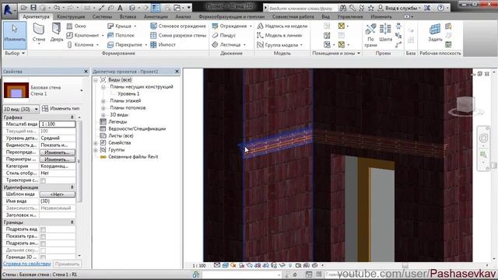Close the Свойства panel
The image size is (498, 280).
point(86,72)
